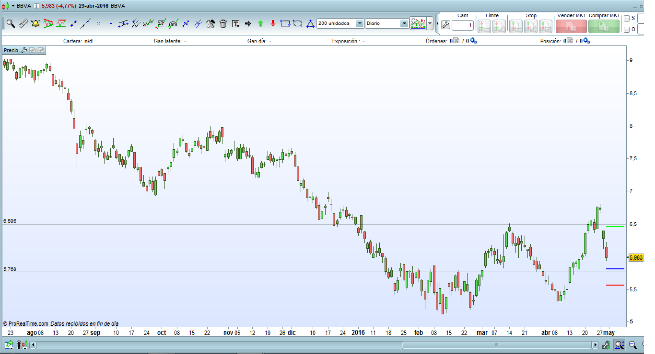
Task: Open the Precio panel wrench settings
Action: [23, 50]
